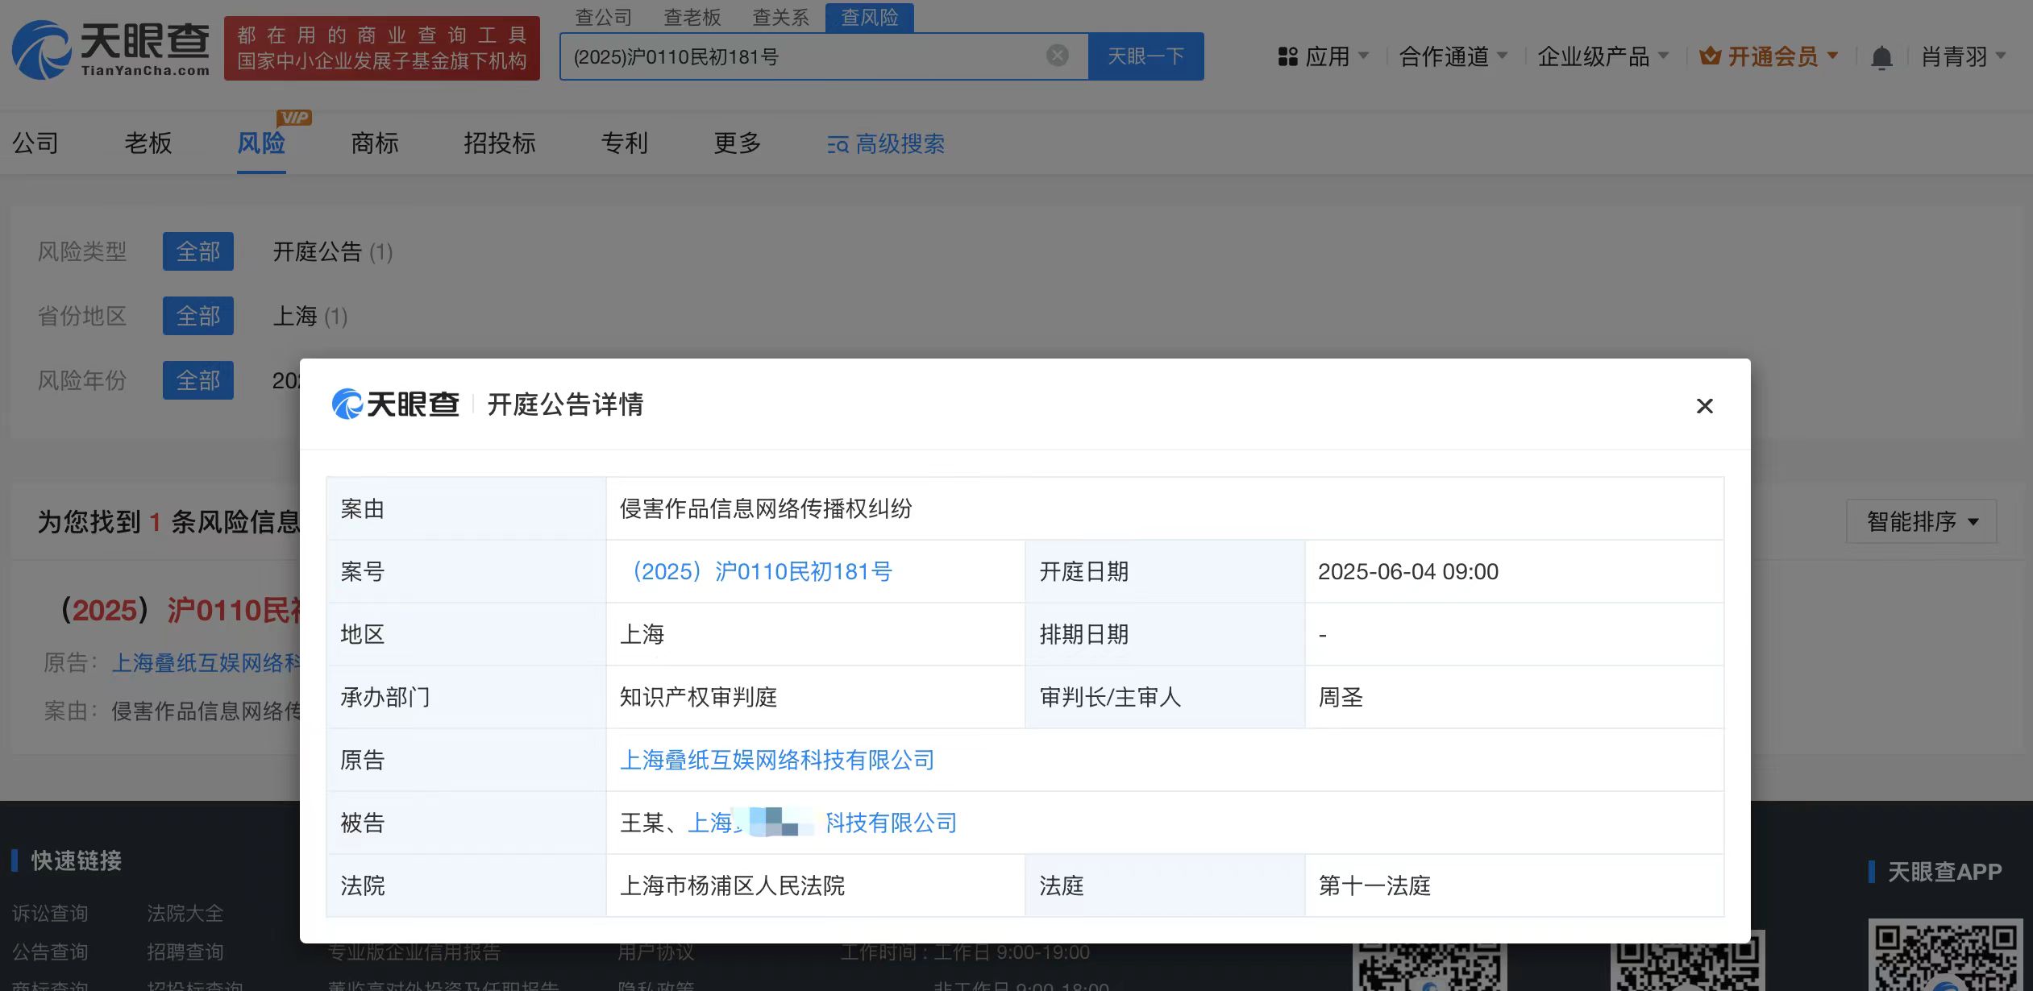
Task: Close the 开庭公告详情 dialog
Action: pos(1704,405)
